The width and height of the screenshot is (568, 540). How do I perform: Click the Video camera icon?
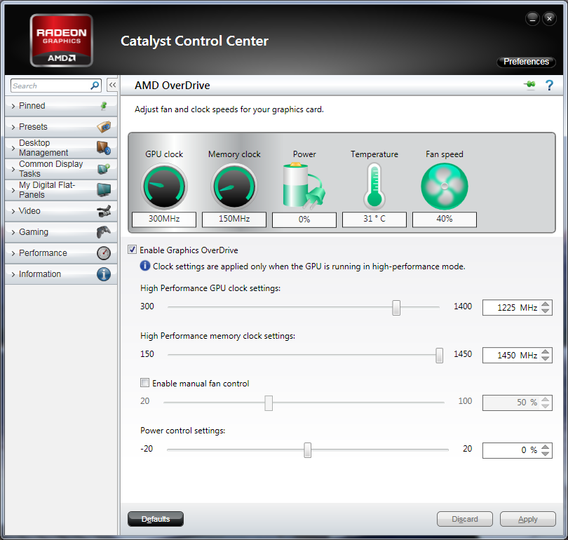point(104,211)
